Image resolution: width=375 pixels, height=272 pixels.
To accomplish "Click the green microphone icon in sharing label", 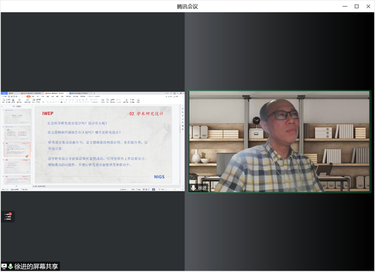I will tap(10, 266).
